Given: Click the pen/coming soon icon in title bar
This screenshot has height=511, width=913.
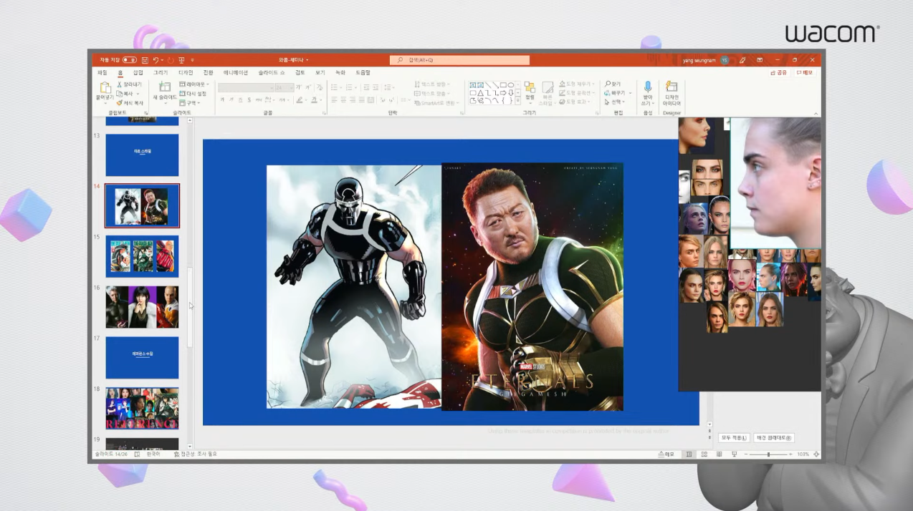Looking at the screenshot, I should coord(742,60).
